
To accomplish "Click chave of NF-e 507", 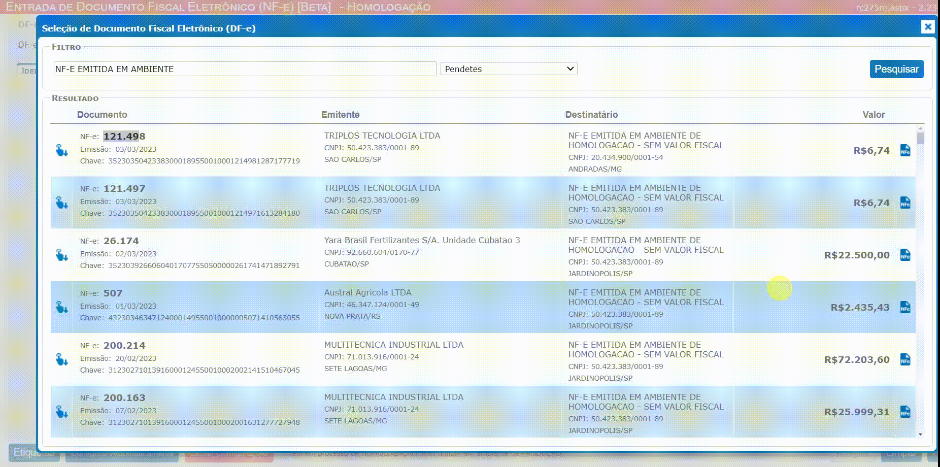I will click(204, 318).
